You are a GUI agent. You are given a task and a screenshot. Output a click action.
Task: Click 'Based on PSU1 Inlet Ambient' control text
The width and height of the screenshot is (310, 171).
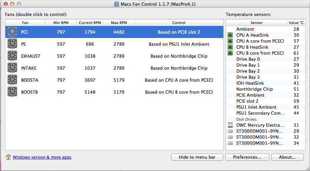point(179,44)
